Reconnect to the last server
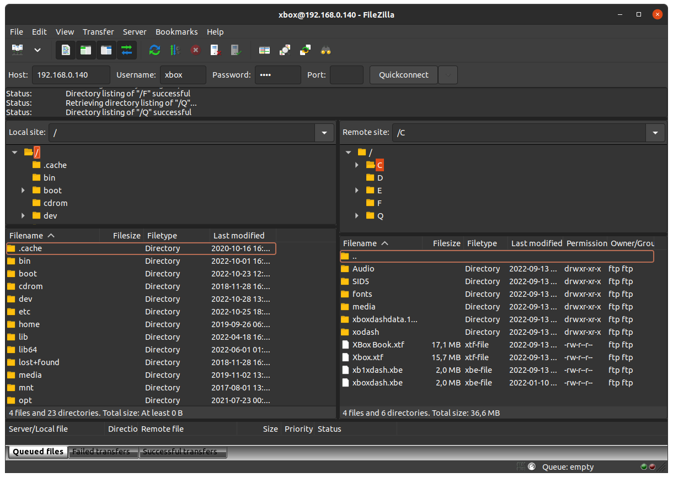The height and width of the screenshot is (478, 673). pos(236,50)
